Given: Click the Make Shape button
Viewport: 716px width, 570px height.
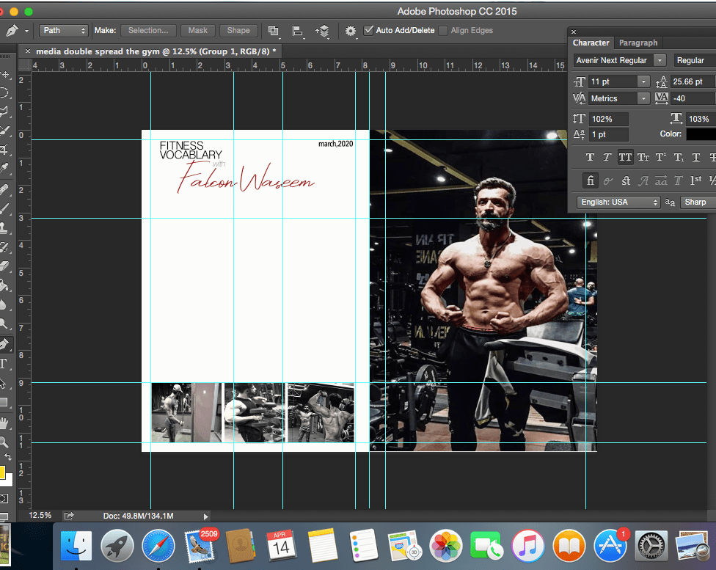Looking at the screenshot, I should (238, 31).
